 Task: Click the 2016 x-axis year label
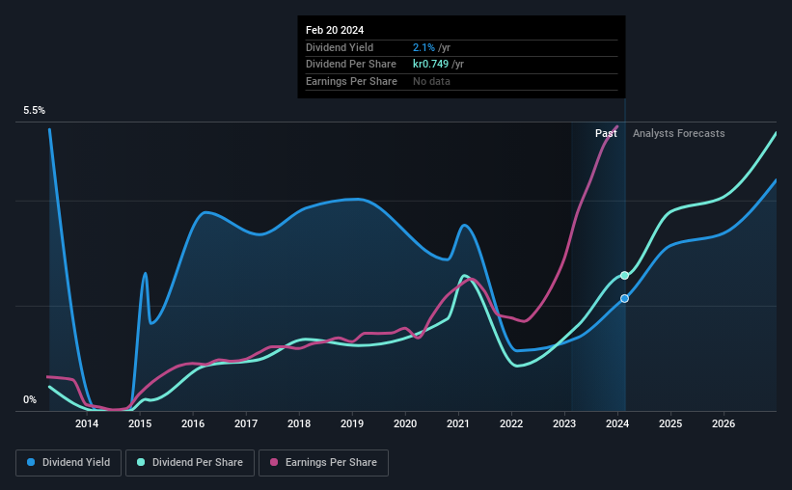pyautogui.click(x=193, y=423)
